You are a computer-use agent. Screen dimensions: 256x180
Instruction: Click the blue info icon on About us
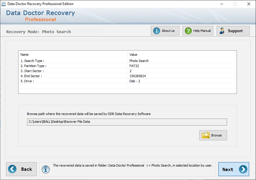pyautogui.click(x=157, y=31)
